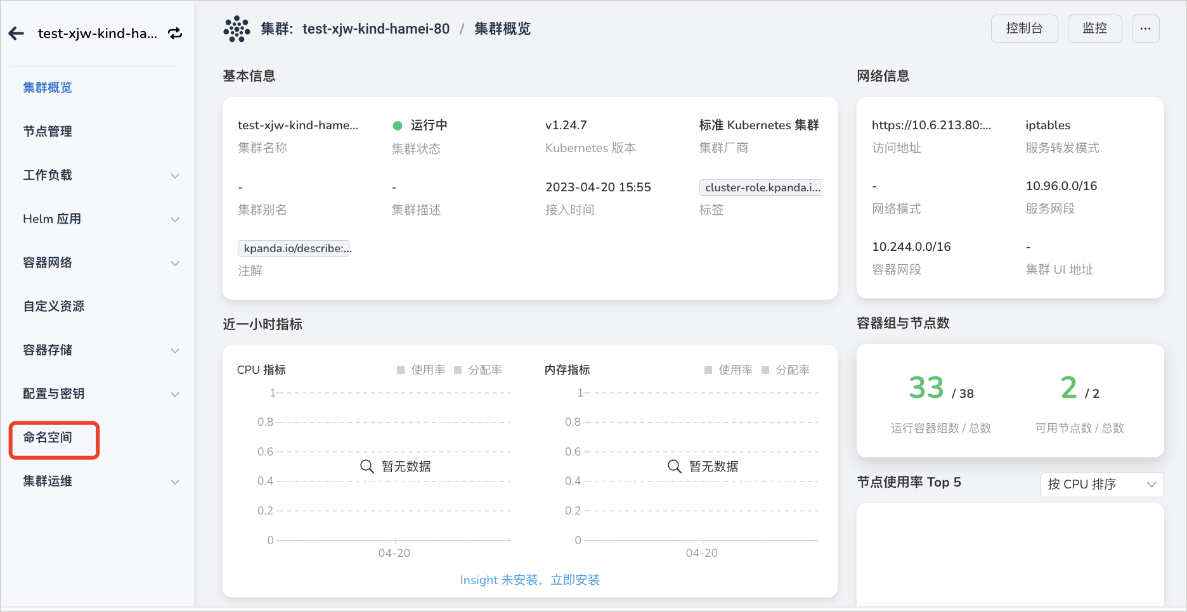Open 集群运维 sidebar item
The height and width of the screenshot is (612, 1187).
tap(48, 481)
